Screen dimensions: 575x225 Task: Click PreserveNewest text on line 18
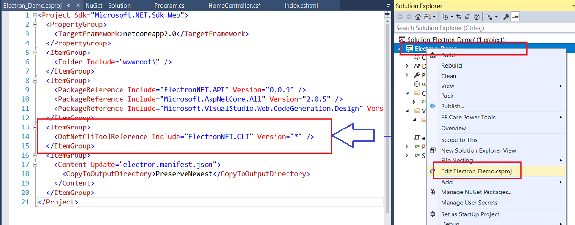tap(184, 174)
